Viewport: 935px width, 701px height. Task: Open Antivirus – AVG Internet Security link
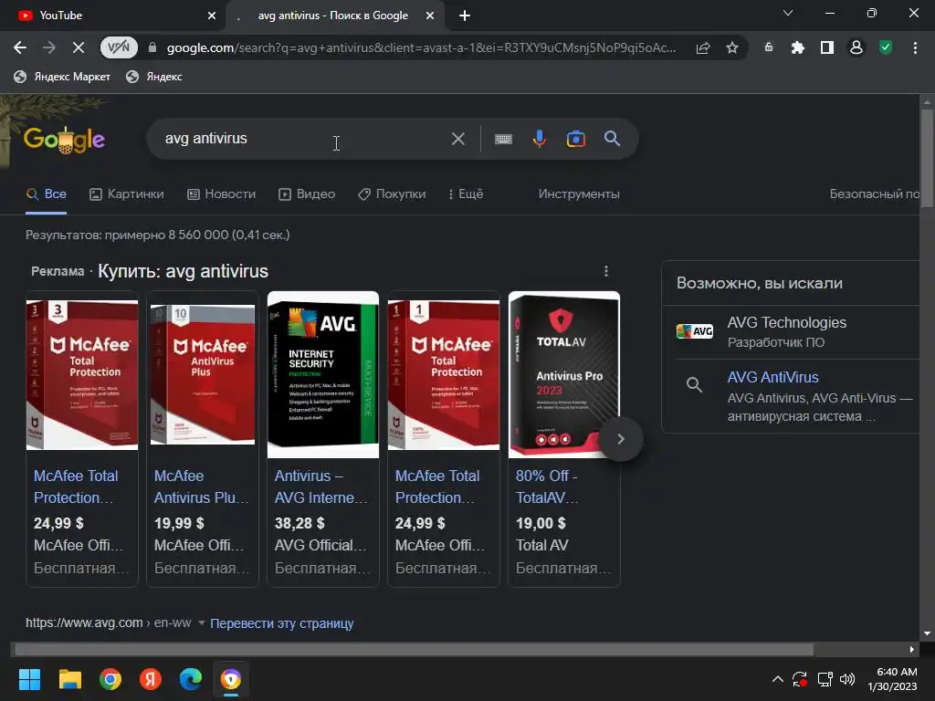321,487
